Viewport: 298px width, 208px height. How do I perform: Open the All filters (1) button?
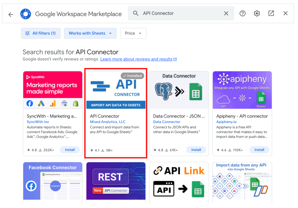[x=41, y=33]
